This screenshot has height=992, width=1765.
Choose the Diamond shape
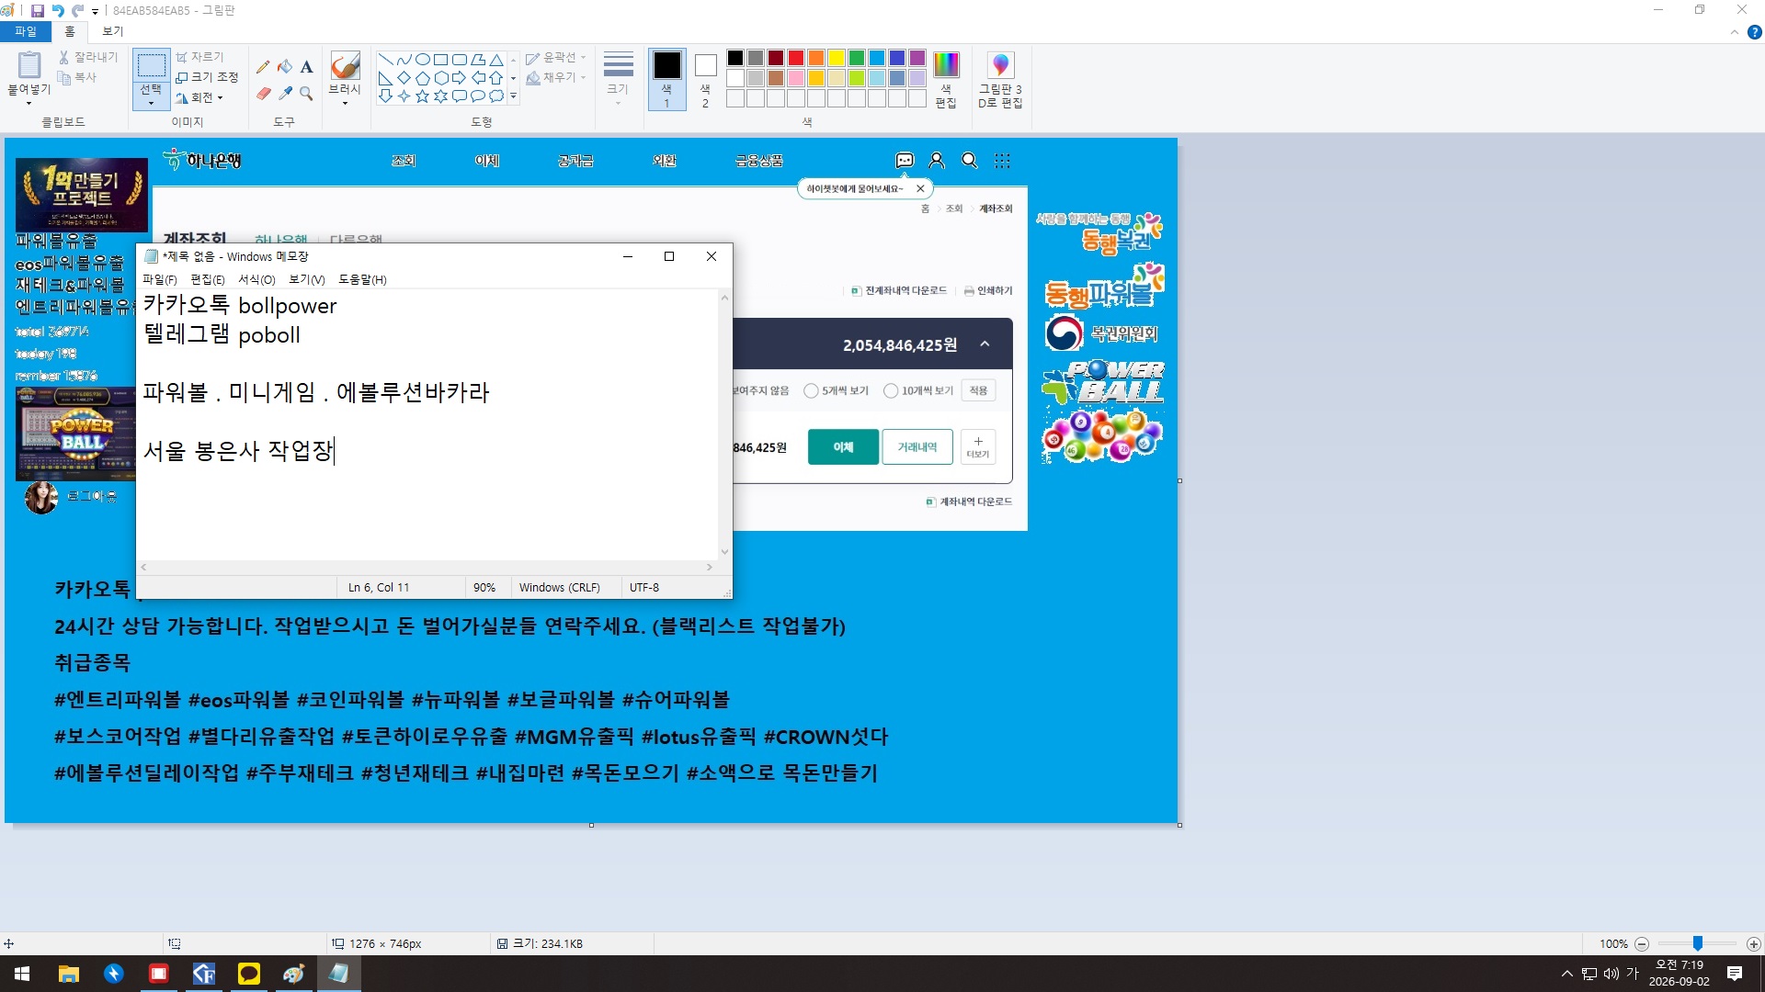404,78
